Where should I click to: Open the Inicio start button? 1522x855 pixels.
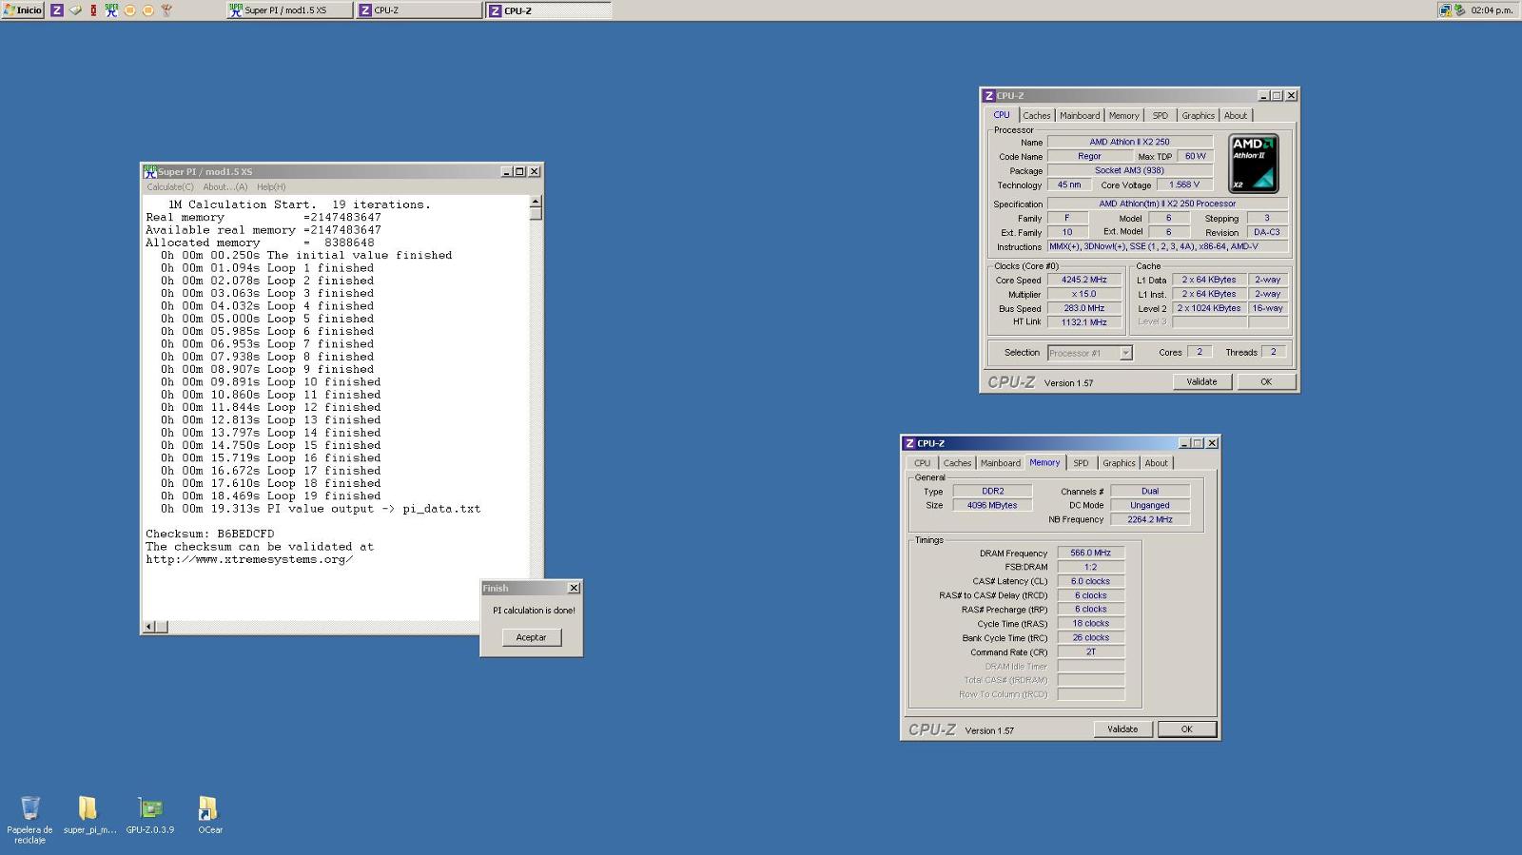(x=23, y=10)
